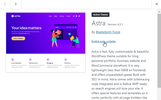This screenshot has height=100, width=161.
Task: Enable auto-updates for Astra theme
Action: (104, 41)
